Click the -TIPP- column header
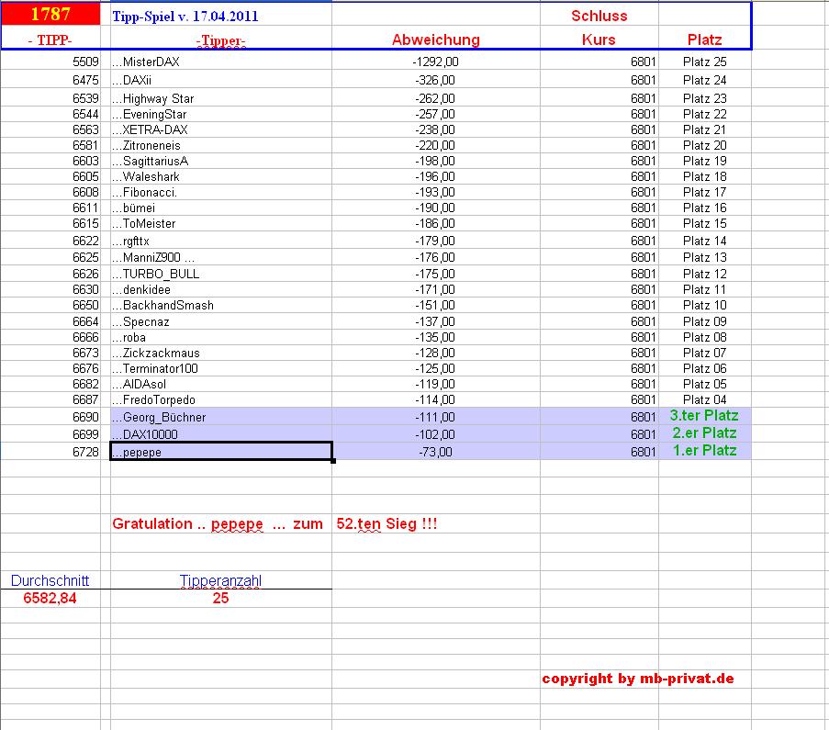Viewport: 829px width, 730px height. click(48, 40)
